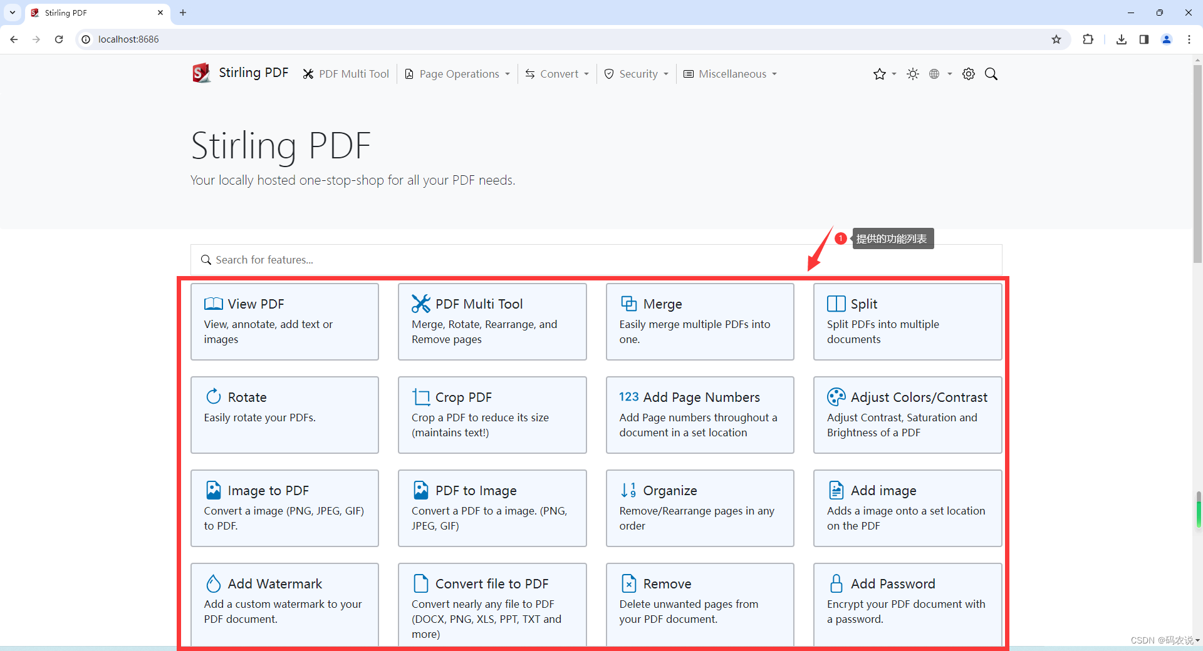Open the Add Watermark feature title
The height and width of the screenshot is (651, 1203).
(275, 584)
